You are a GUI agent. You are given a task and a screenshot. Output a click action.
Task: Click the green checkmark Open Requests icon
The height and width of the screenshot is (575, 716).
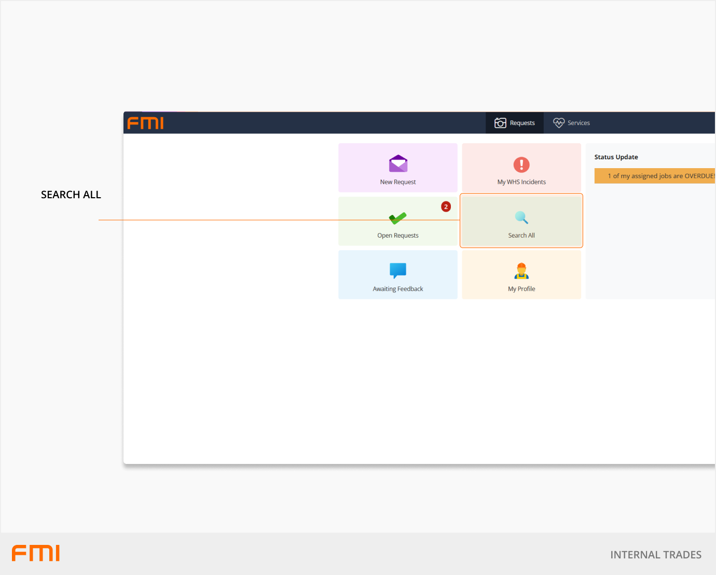398,218
